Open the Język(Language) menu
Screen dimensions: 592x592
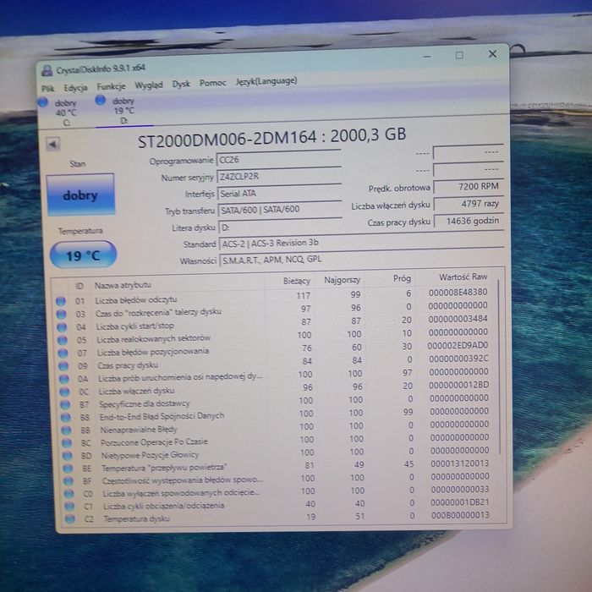(266, 81)
